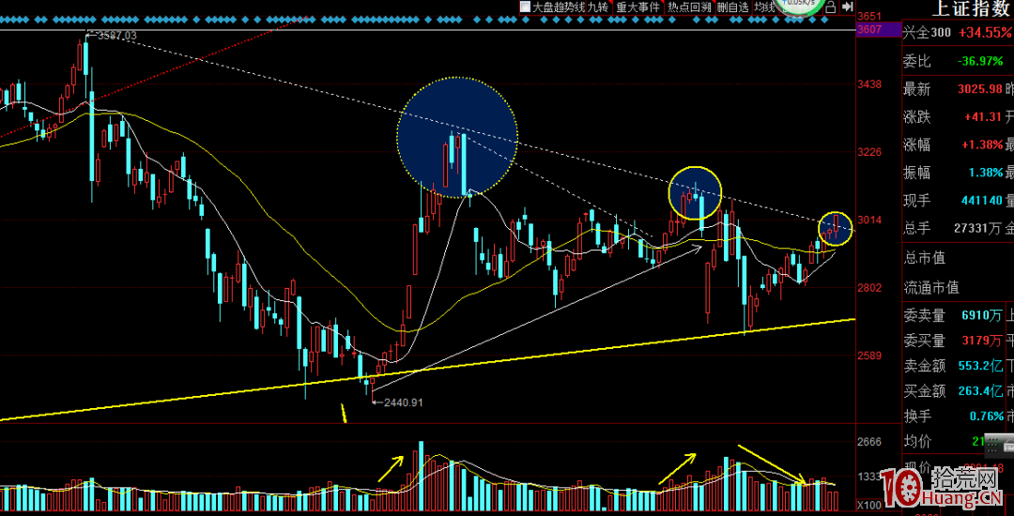Screen dimensions: 1014x516
Task: Click the 涨幅 value +1.38%
Action: (x=980, y=144)
